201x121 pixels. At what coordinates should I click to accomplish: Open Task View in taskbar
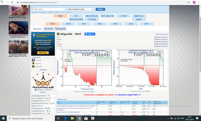point(58,118)
